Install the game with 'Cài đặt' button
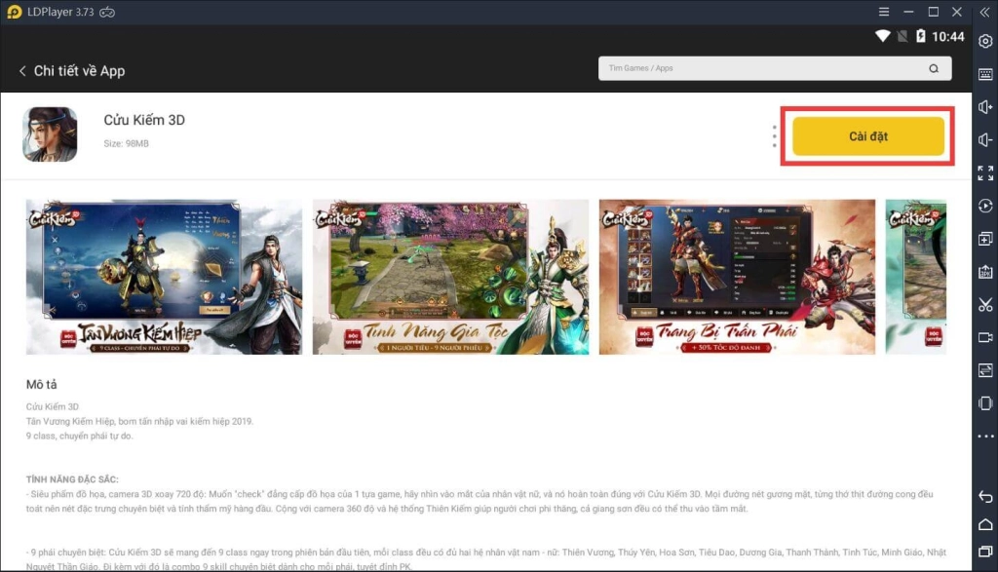 click(868, 136)
